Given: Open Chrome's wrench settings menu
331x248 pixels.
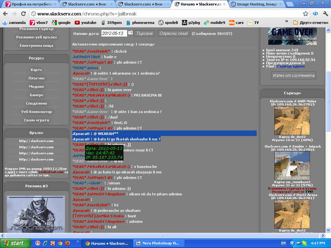Looking at the screenshot, I should pos(325,14).
